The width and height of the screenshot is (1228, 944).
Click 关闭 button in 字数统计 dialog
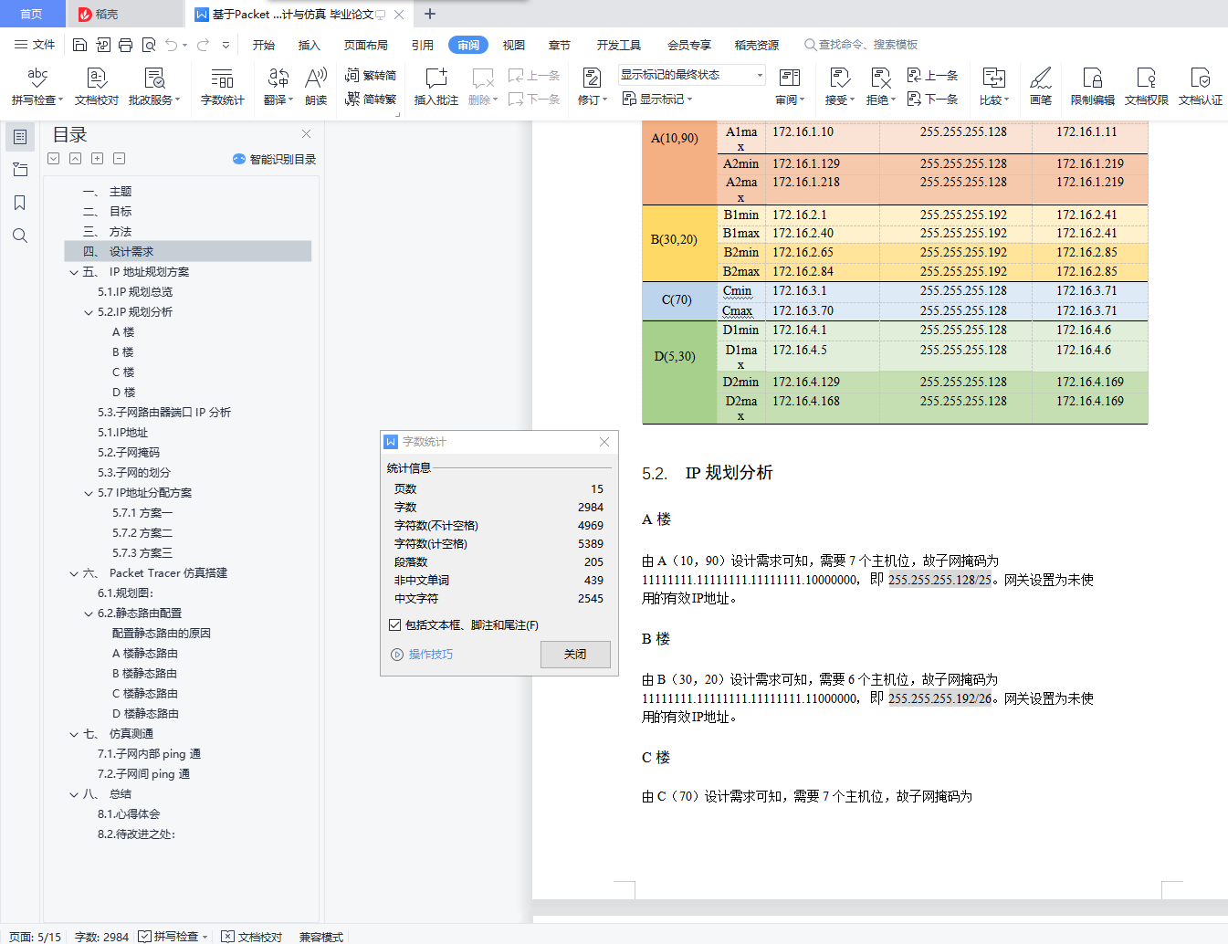(x=575, y=655)
